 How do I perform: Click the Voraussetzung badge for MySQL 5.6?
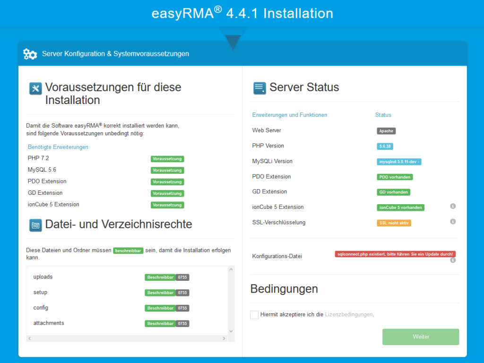pos(167,170)
